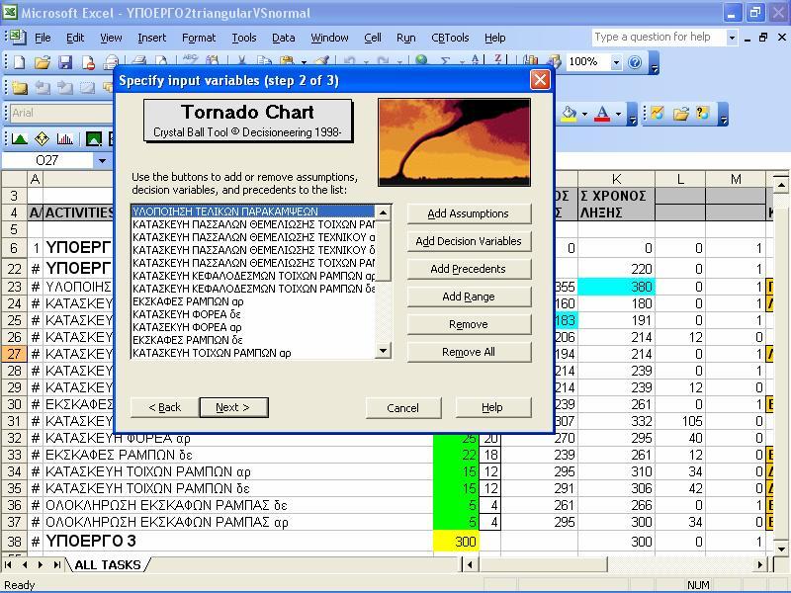Screen dimensions: 791x593
Task: Click the Add Precedents button
Action: point(469,269)
